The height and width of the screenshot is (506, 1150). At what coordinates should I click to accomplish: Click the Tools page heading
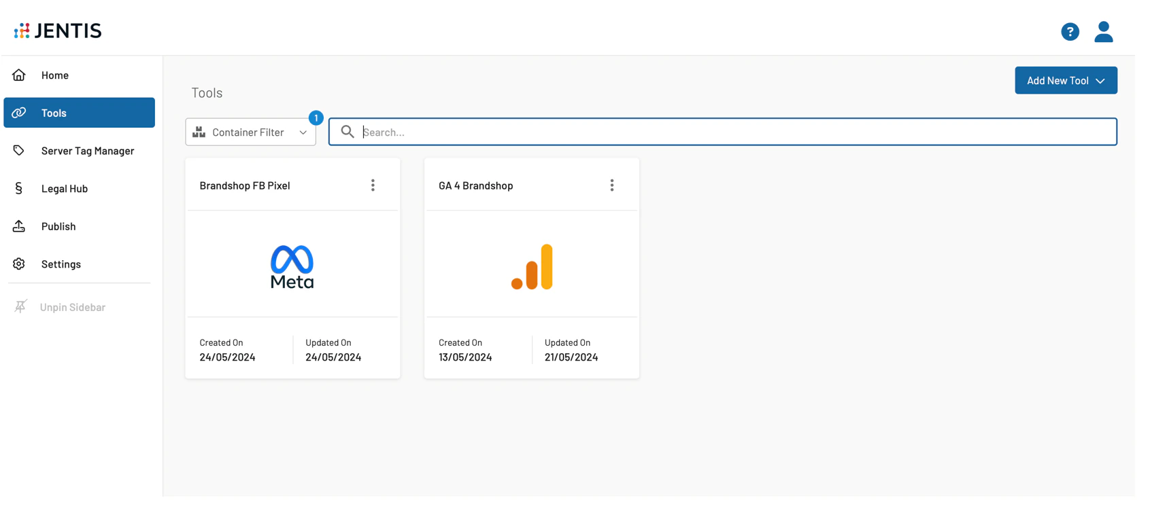pos(207,92)
